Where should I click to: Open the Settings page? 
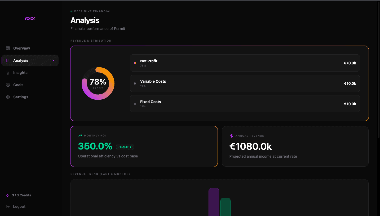tap(30, 97)
